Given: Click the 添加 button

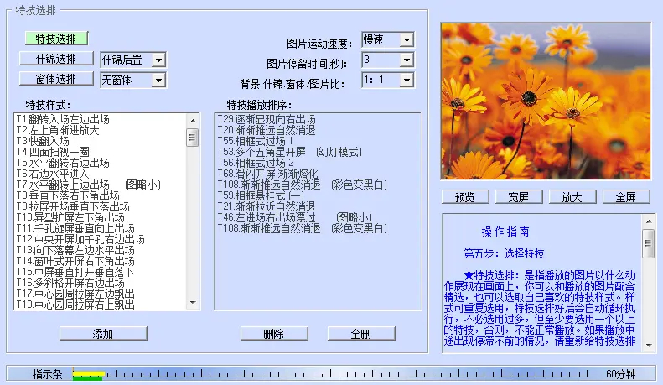Looking at the screenshot, I should tap(103, 334).
